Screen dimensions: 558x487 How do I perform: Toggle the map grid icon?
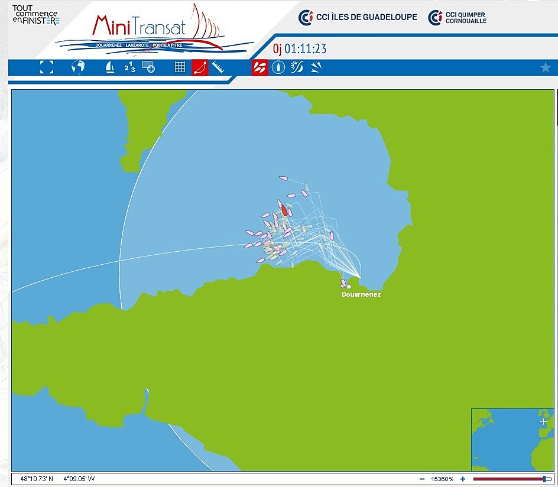pos(180,67)
